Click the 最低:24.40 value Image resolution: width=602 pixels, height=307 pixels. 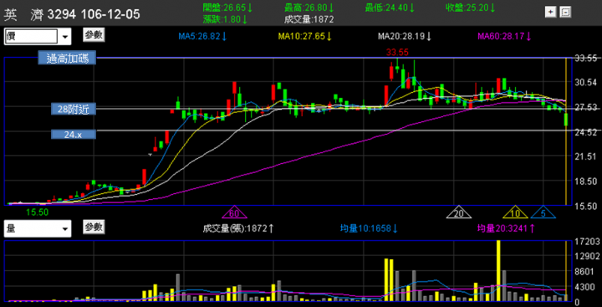click(x=390, y=8)
